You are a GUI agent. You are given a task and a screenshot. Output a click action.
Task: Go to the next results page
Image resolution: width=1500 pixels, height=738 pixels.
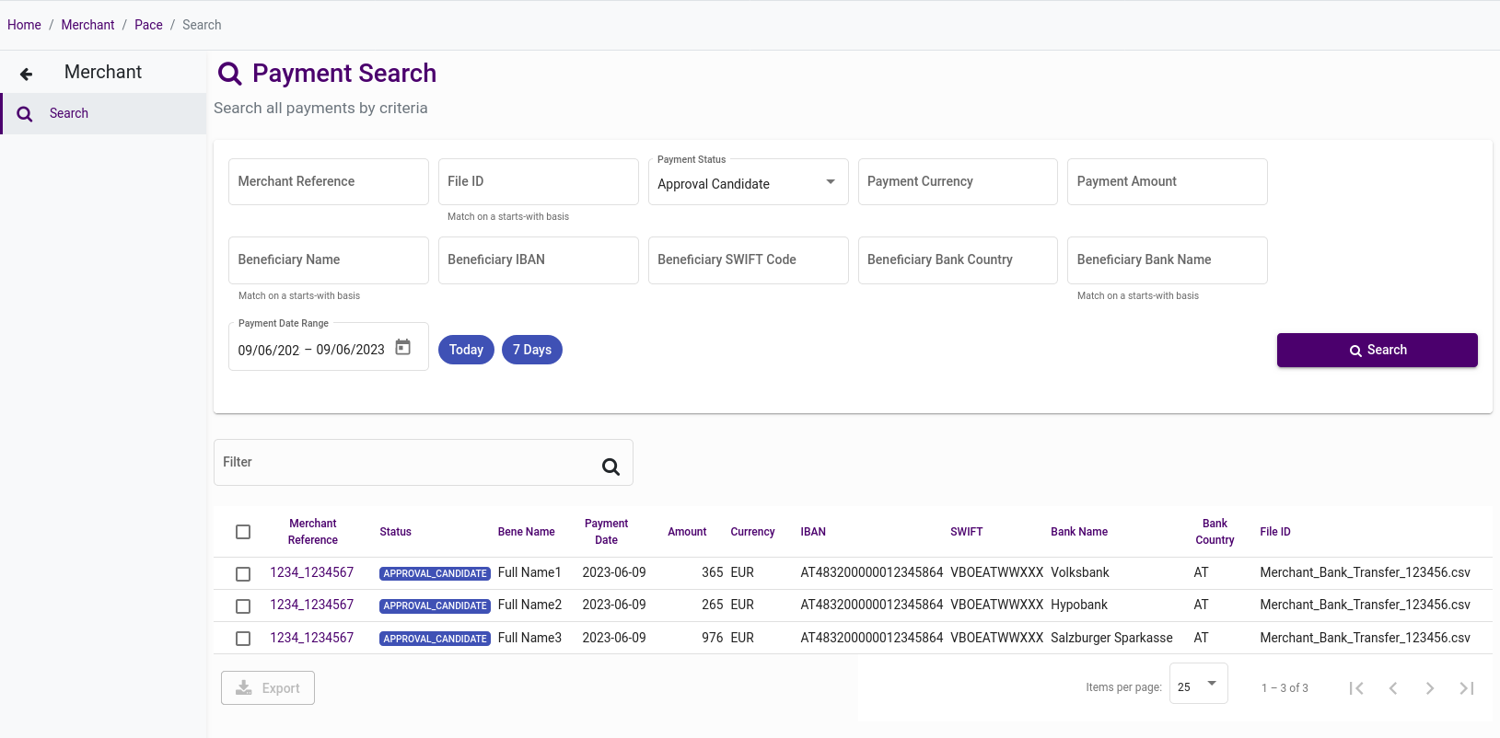[x=1429, y=688]
